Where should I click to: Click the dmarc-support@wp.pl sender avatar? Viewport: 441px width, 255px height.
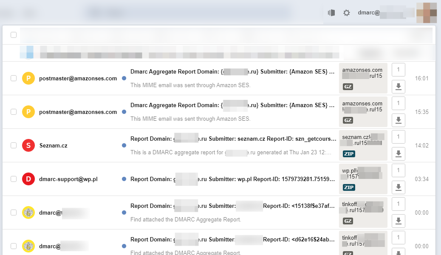28,179
